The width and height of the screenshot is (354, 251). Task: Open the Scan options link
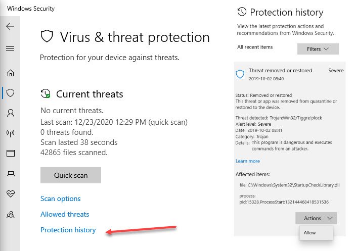point(60,198)
